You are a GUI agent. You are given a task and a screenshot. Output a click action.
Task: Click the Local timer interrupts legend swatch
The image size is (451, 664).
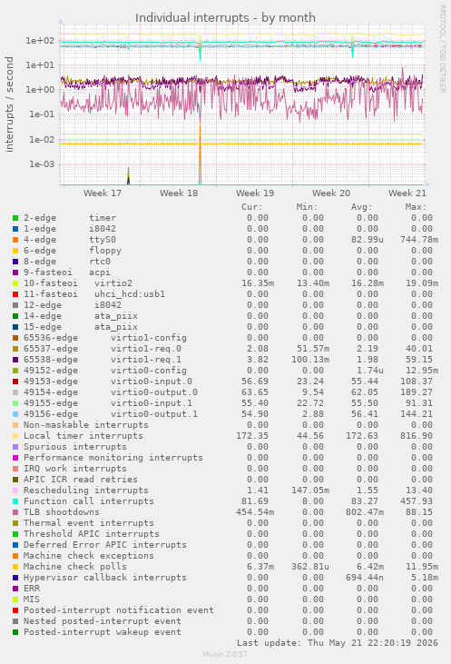click(15, 436)
